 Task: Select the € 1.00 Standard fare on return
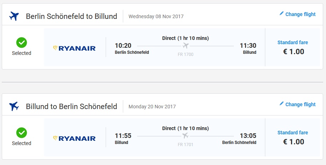coord(293,142)
